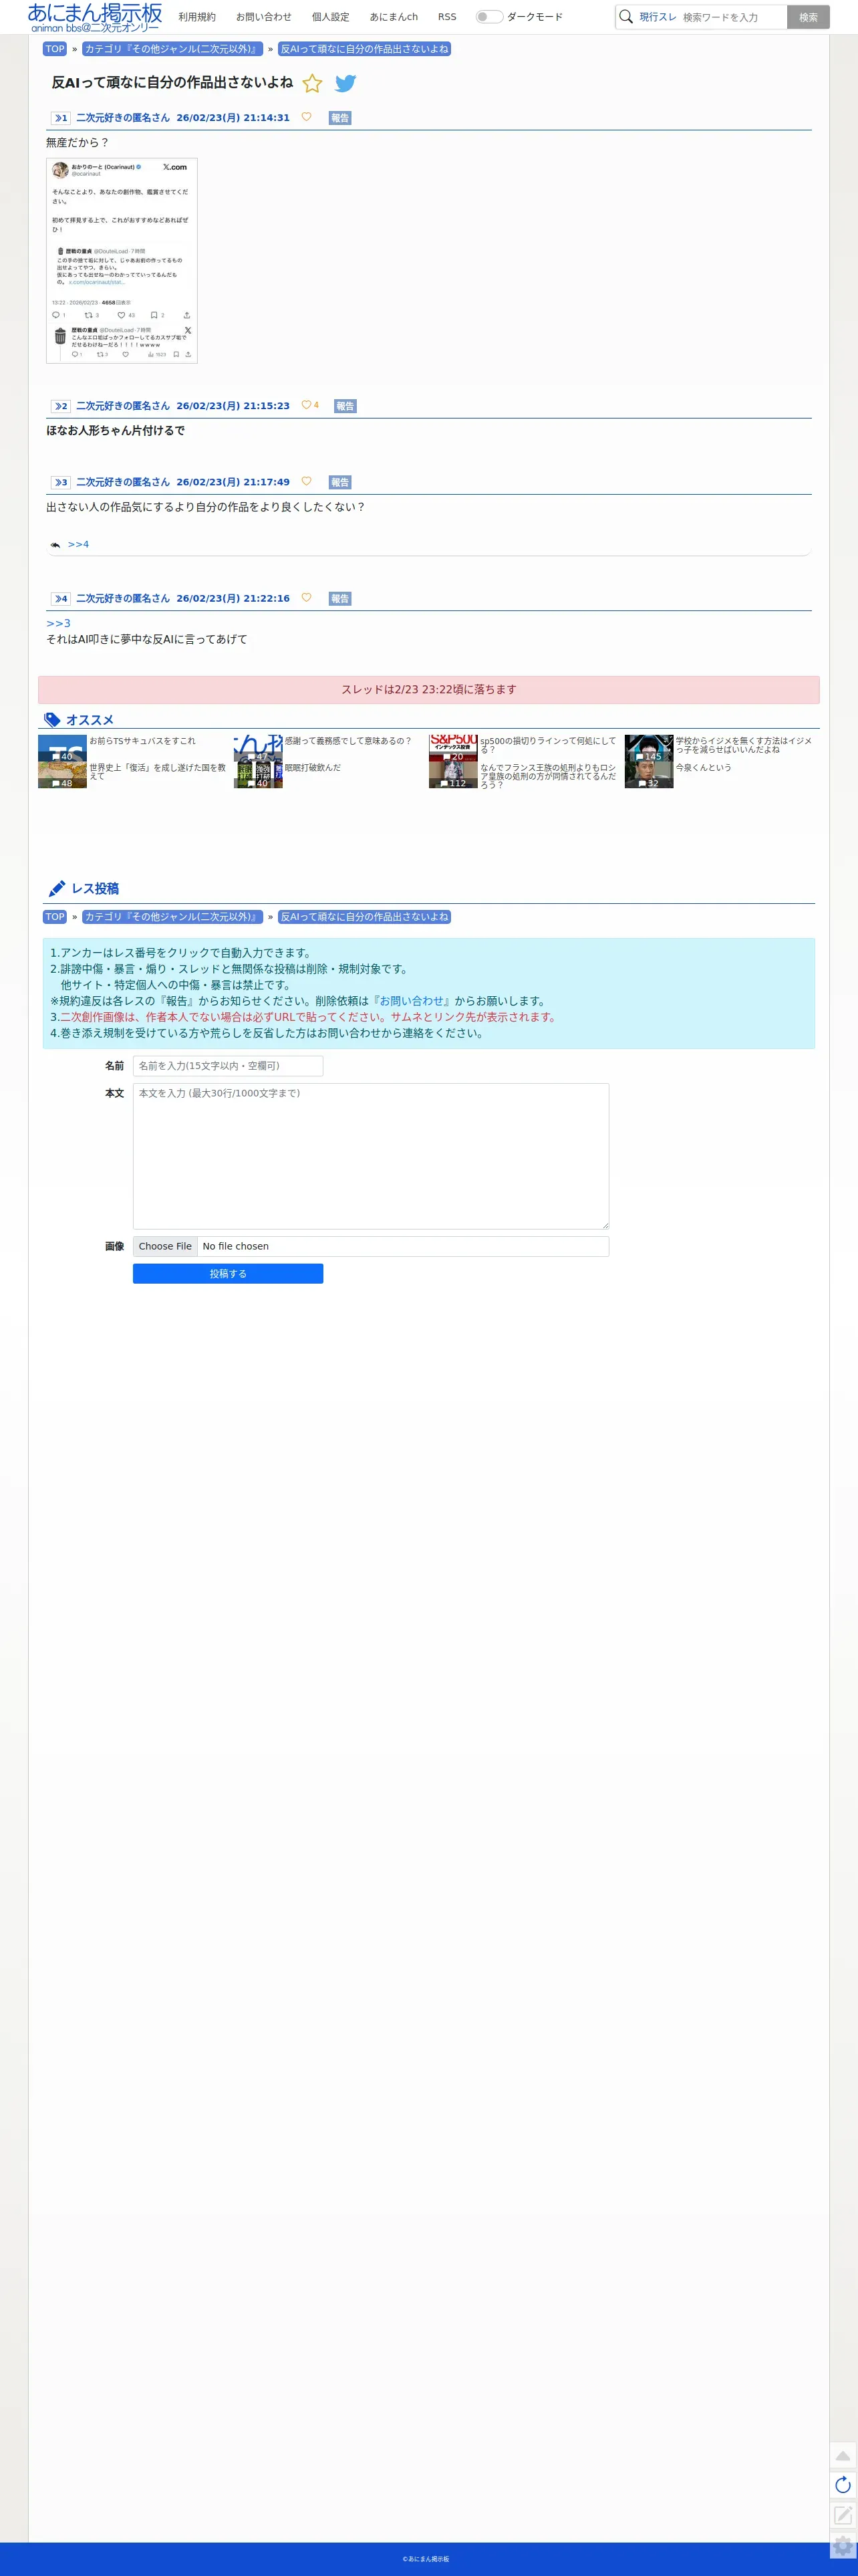The width and height of the screenshot is (858, 2576).
Task: Report post 1 using 報告
Action: [x=340, y=118]
